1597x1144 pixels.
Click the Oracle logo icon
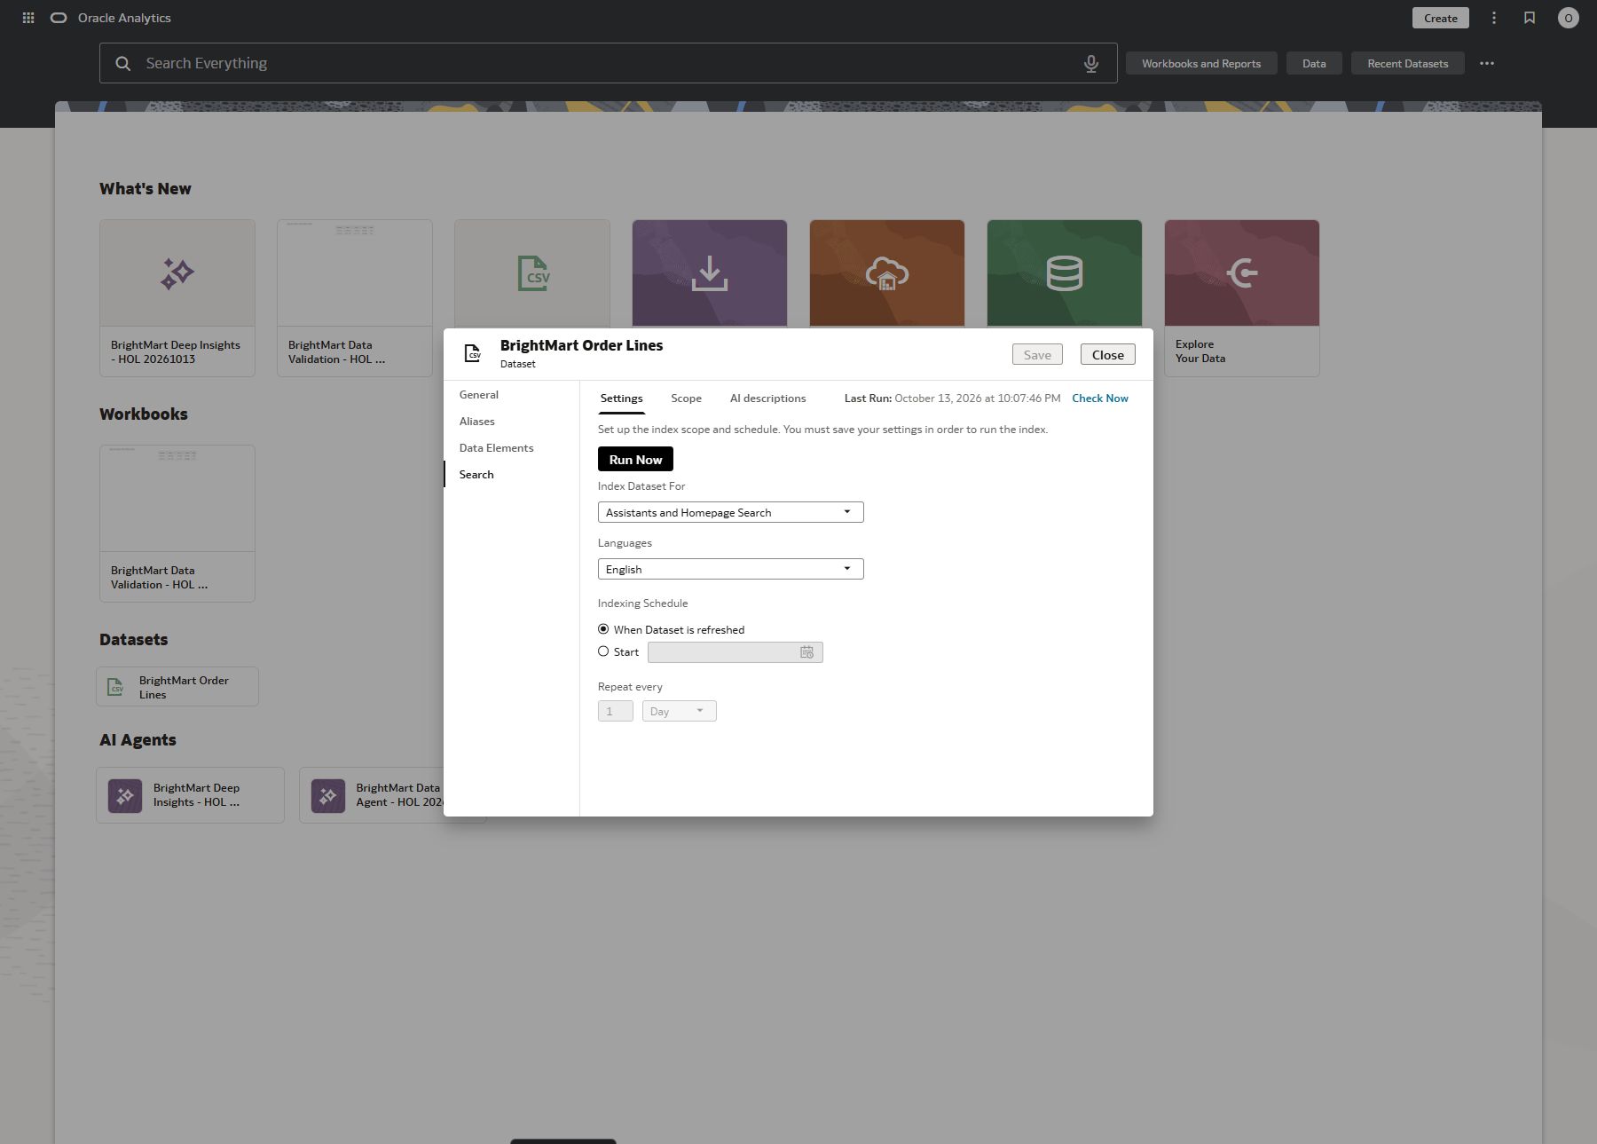[59, 18]
